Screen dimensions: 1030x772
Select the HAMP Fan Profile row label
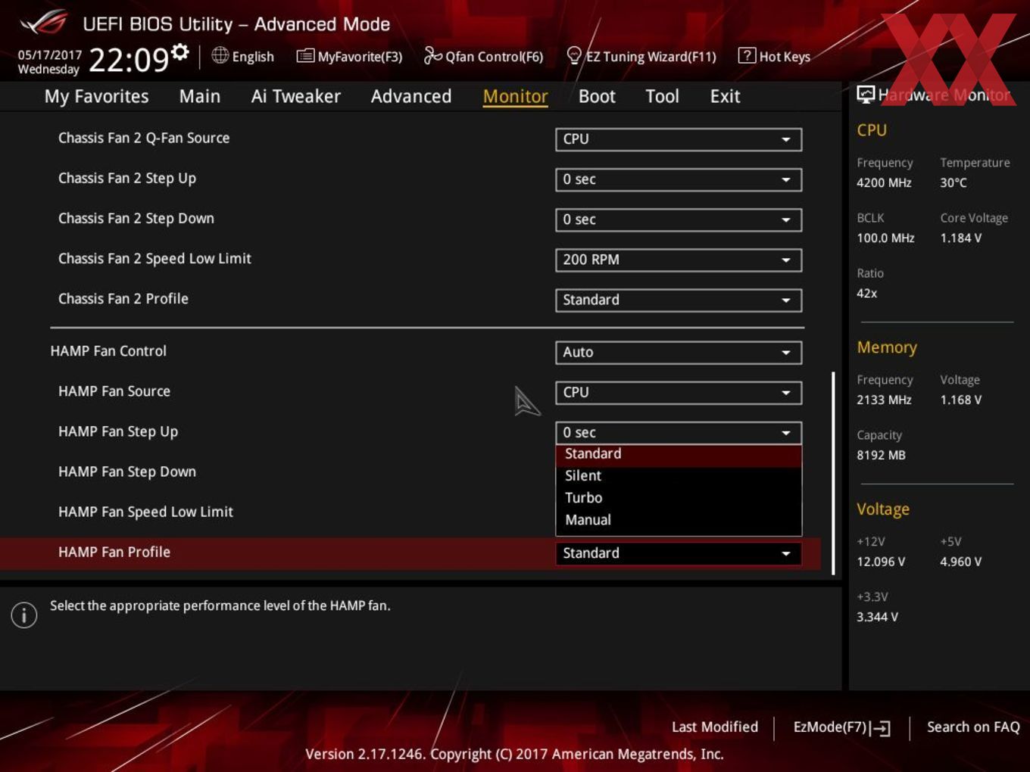tap(114, 553)
